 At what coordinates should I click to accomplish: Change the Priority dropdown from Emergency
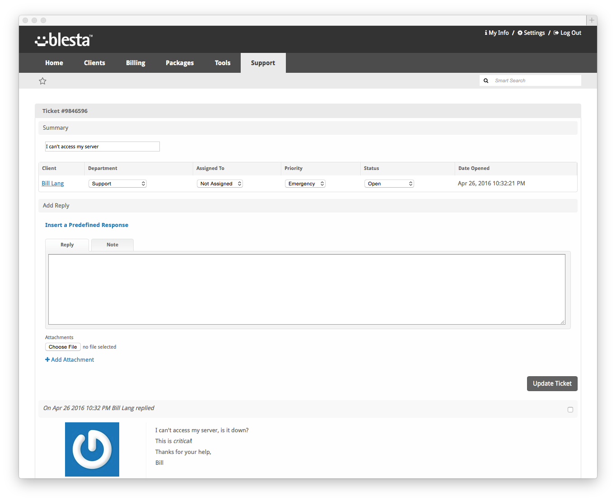point(305,184)
